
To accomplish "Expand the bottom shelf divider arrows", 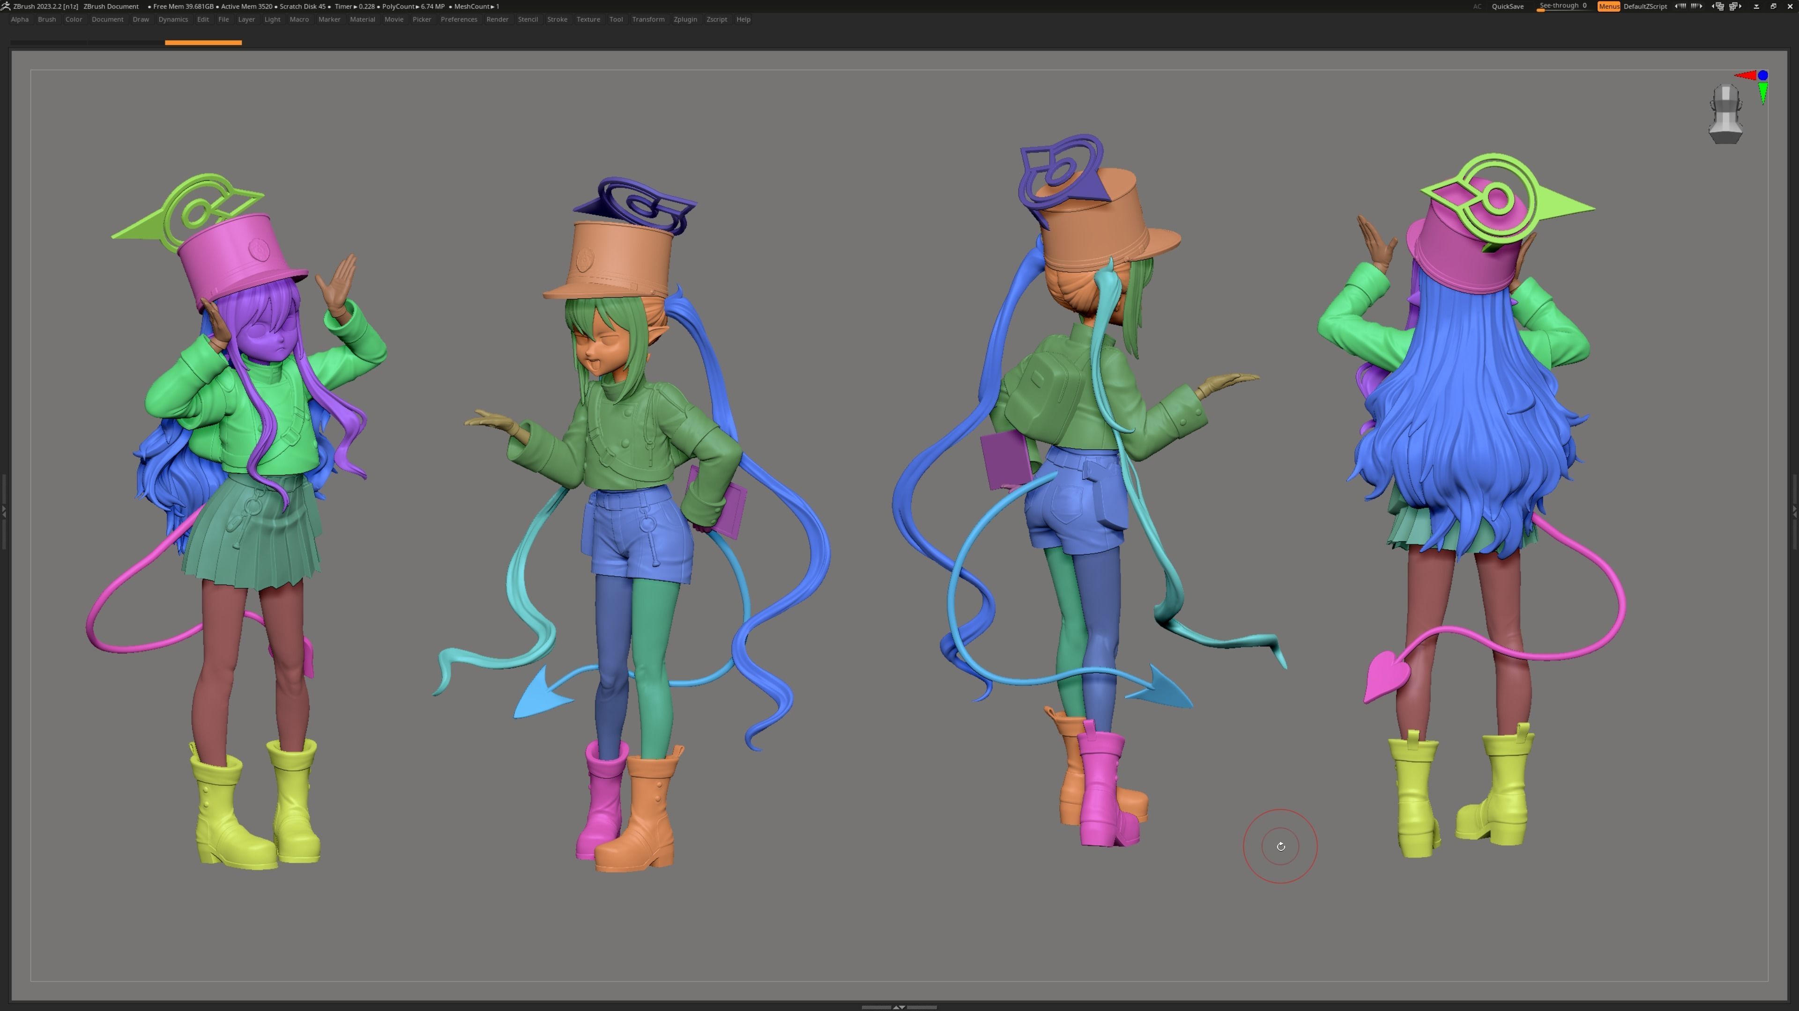I will point(899,1007).
